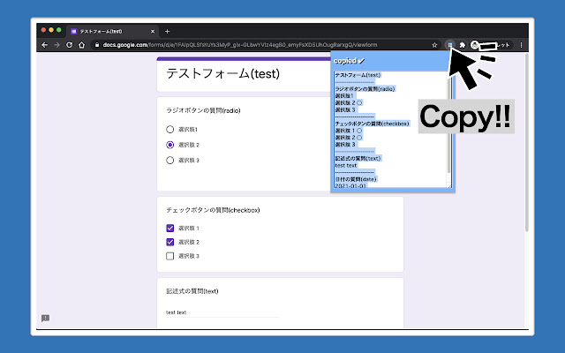Open the puzzle-piece extensions menu

tap(463, 45)
